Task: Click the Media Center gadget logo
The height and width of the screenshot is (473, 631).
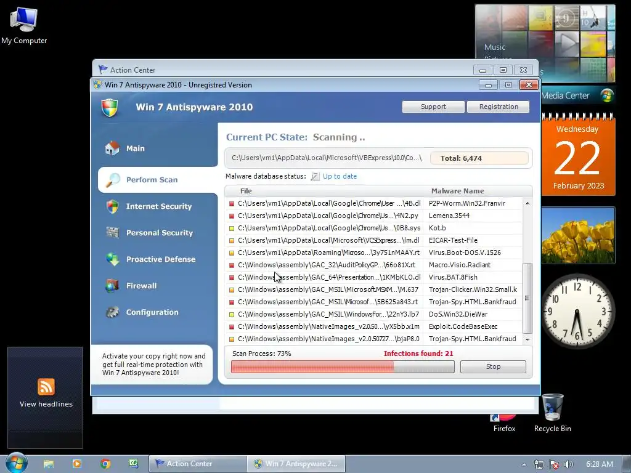Action: (x=607, y=95)
